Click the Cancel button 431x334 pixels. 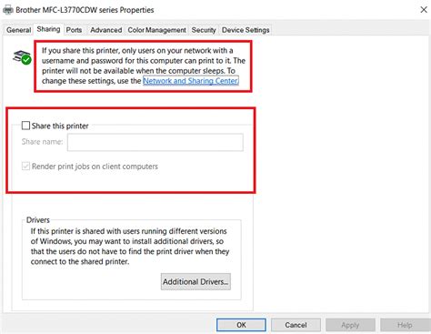(296, 325)
